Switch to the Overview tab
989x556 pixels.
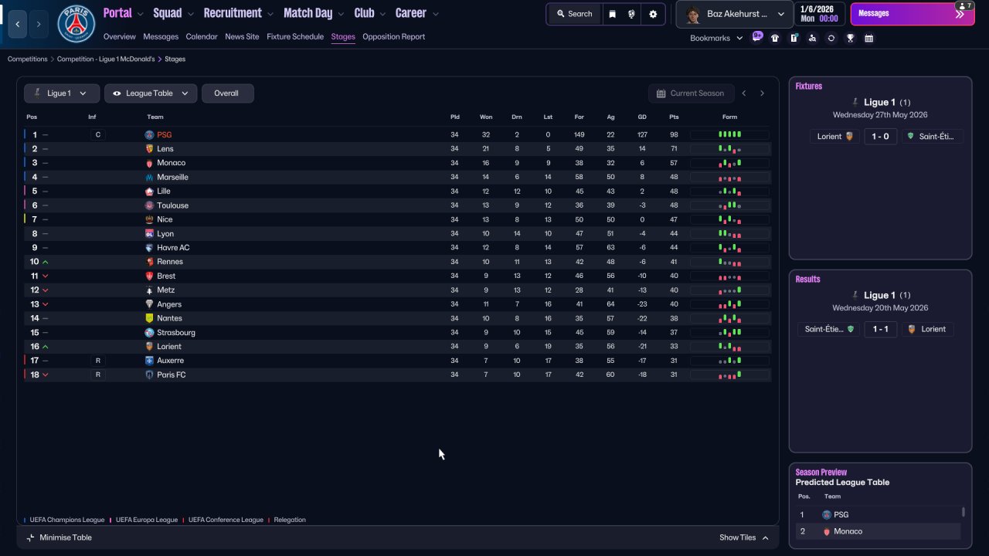click(x=119, y=36)
